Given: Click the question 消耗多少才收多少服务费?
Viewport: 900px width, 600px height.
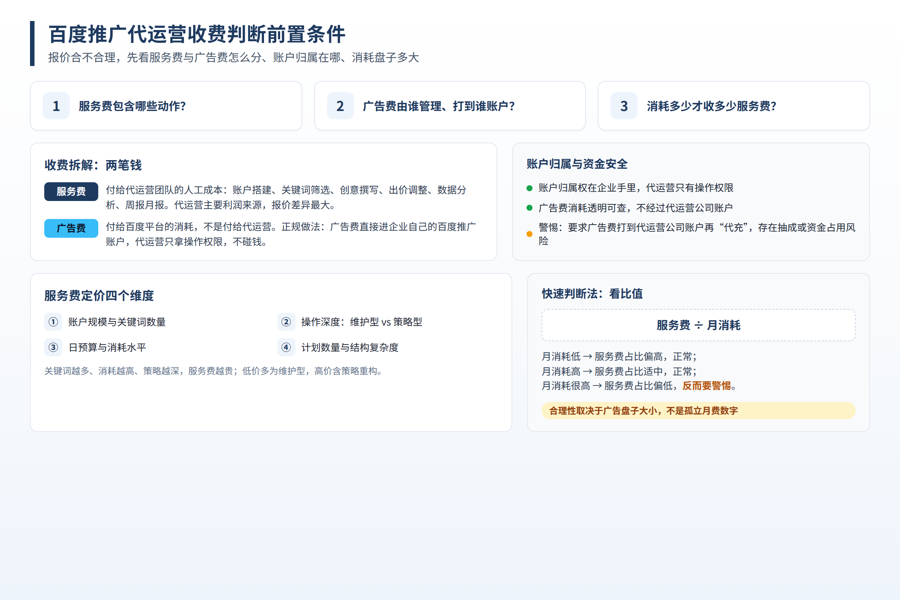Looking at the screenshot, I should 712,106.
